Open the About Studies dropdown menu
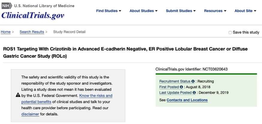262x124 pixels. (x=143, y=11)
